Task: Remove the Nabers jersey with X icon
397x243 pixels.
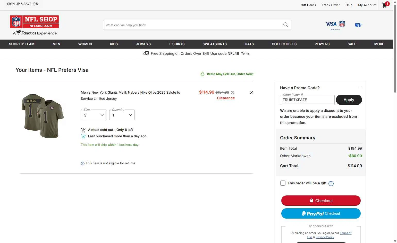Action: coord(251,93)
